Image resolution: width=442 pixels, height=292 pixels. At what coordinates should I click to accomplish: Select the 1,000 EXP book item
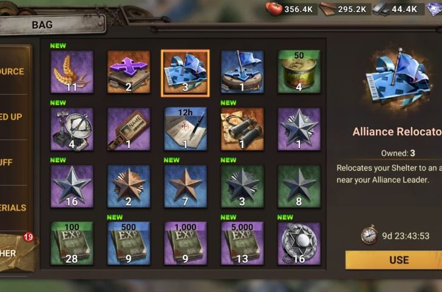click(x=186, y=243)
